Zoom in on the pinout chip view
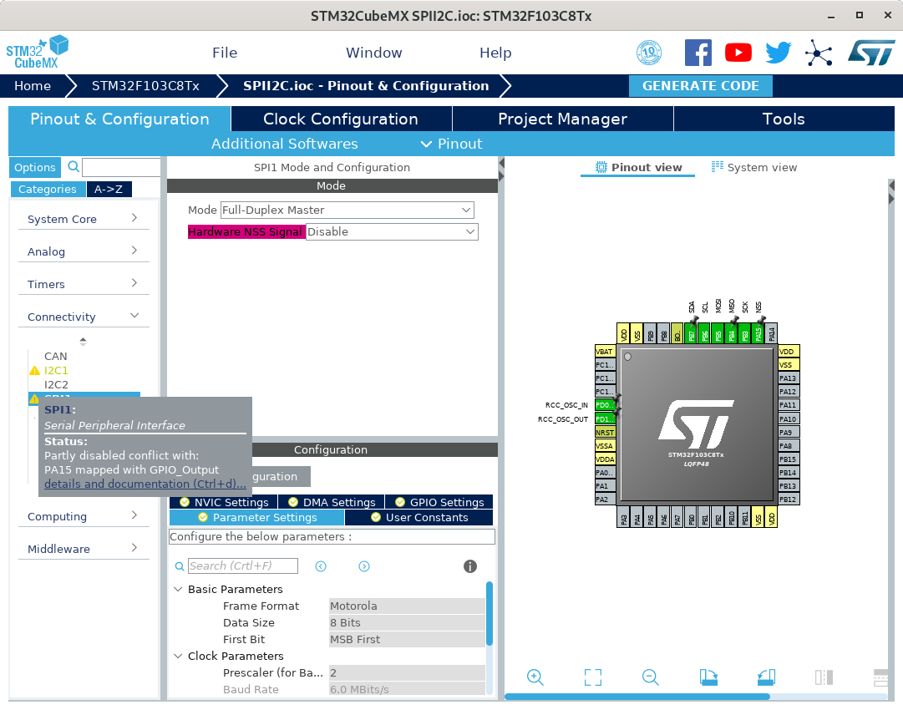903x710 pixels. coord(535,677)
